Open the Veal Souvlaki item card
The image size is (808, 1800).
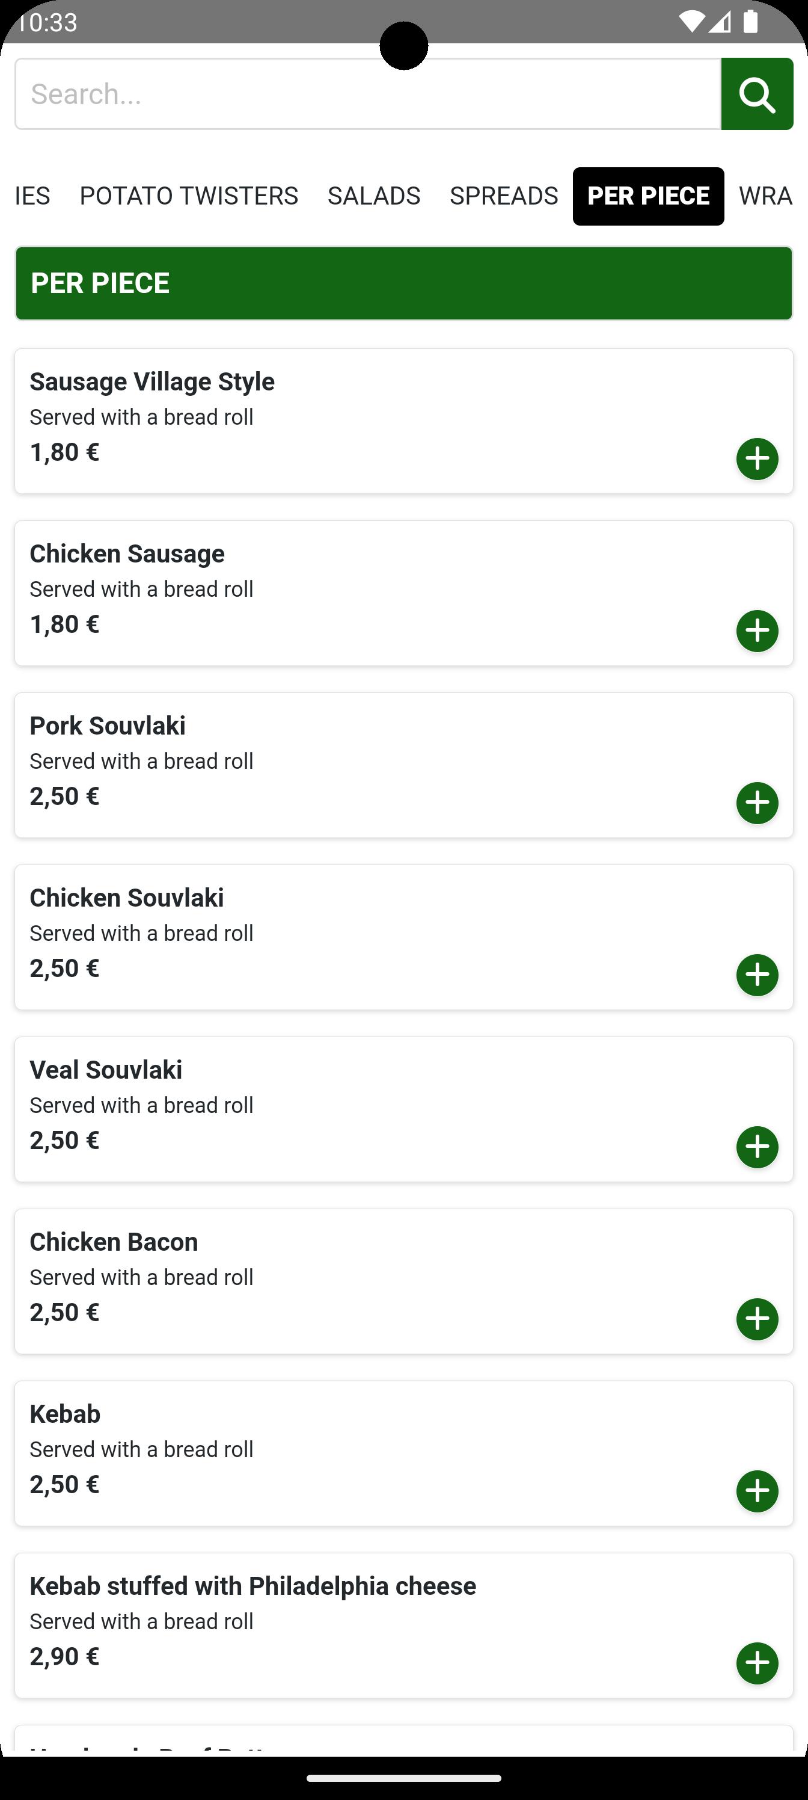click(403, 1109)
